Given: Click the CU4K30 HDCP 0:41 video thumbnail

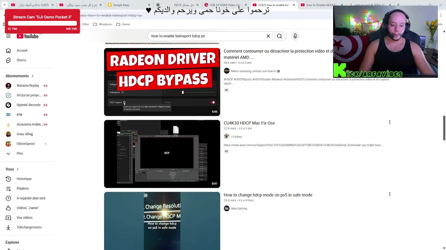Looking at the screenshot, I should pyautogui.click(x=162, y=154).
